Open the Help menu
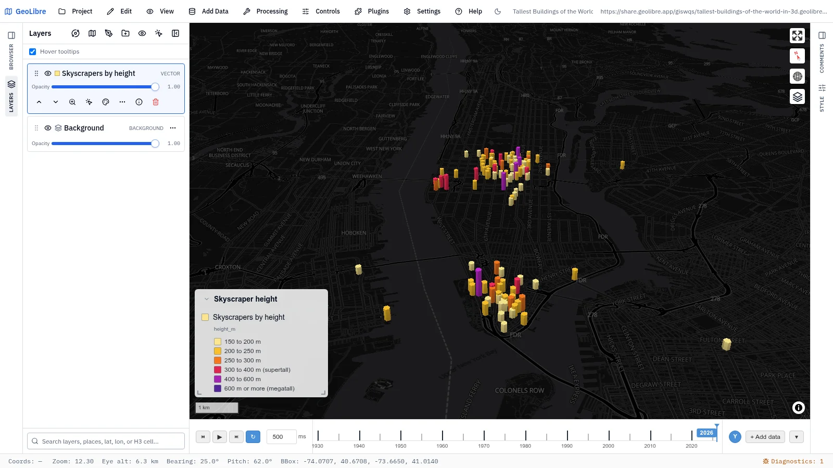This screenshot has width=833, height=468. point(469,11)
